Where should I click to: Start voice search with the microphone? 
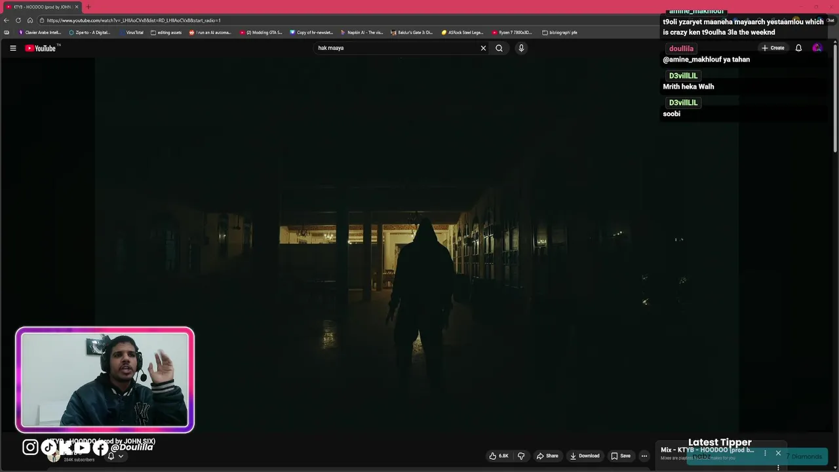[521, 48]
